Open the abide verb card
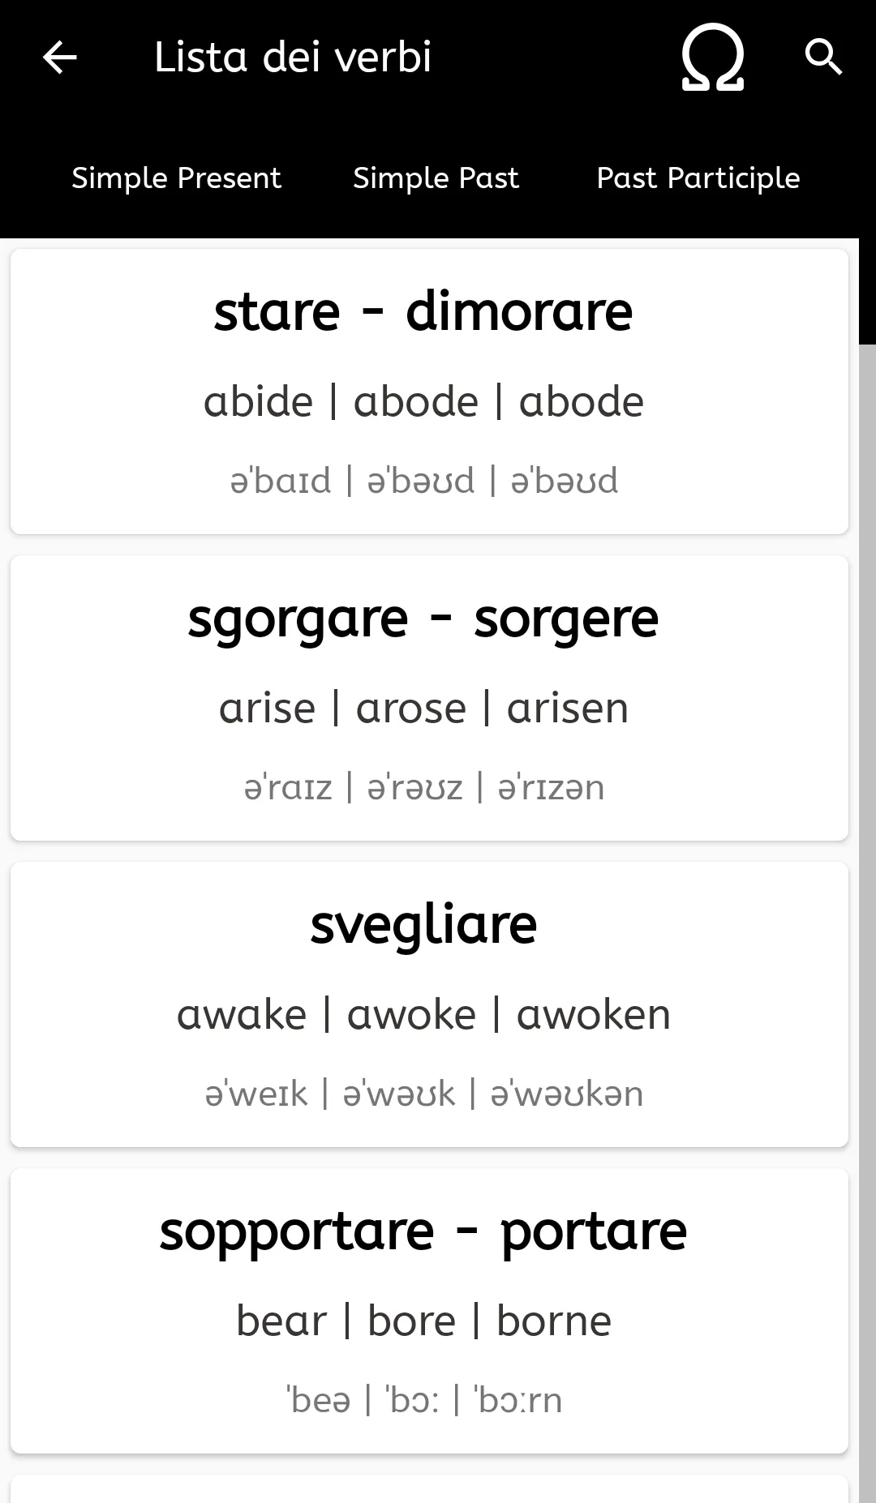 point(429,392)
